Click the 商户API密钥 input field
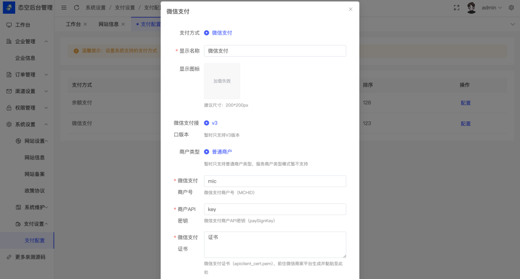 pos(275,209)
